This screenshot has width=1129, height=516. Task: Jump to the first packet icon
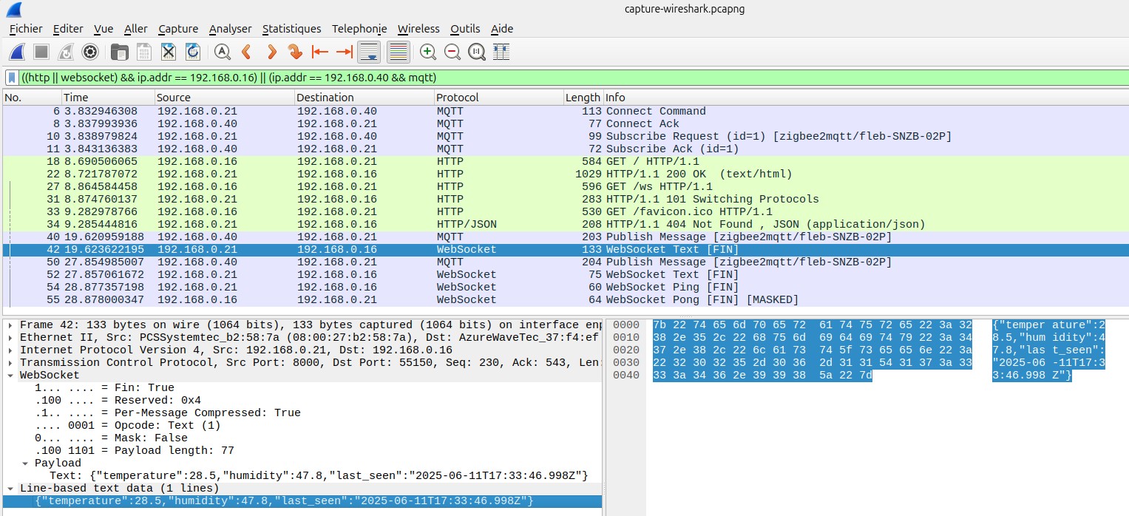click(x=320, y=52)
